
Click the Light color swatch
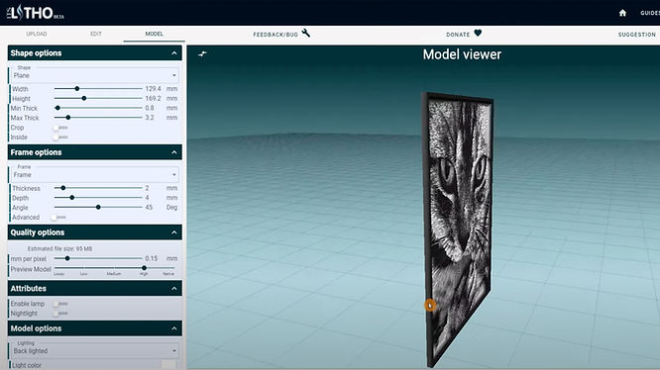click(x=168, y=364)
